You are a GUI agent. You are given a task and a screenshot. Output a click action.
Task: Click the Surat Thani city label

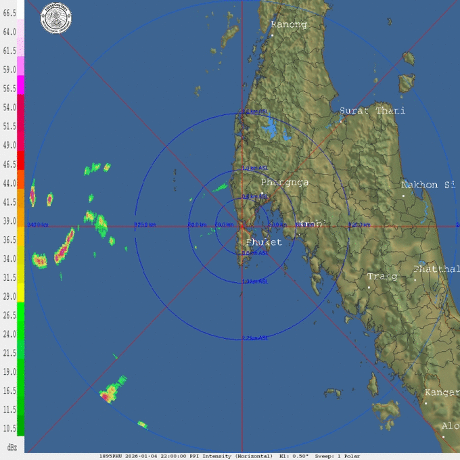click(372, 110)
